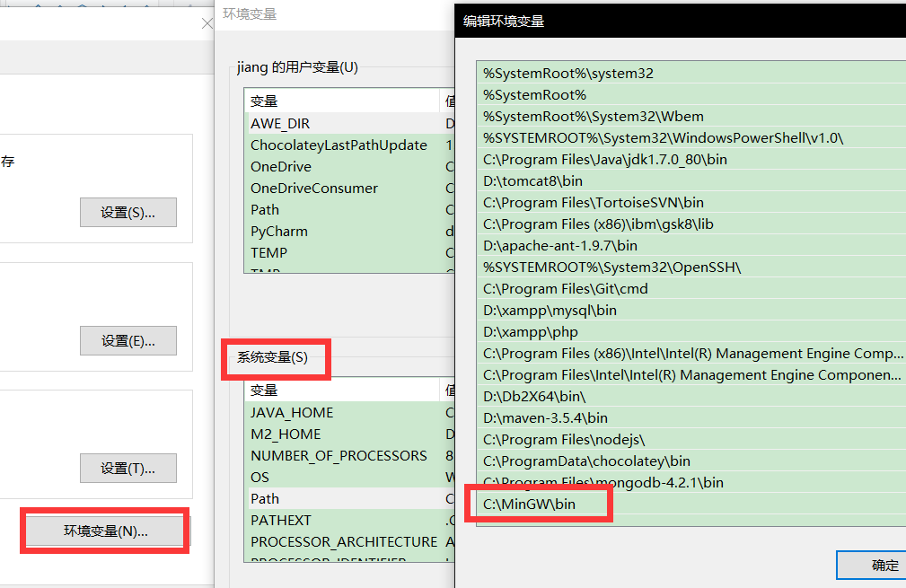This screenshot has width=906, height=588.
Task: Select the D:\apache-ant-1.9.7\bin entry
Action: pos(691,245)
